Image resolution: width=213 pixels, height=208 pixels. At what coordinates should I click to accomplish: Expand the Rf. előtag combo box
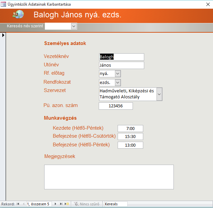pyautogui.click(x=118, y=74)
